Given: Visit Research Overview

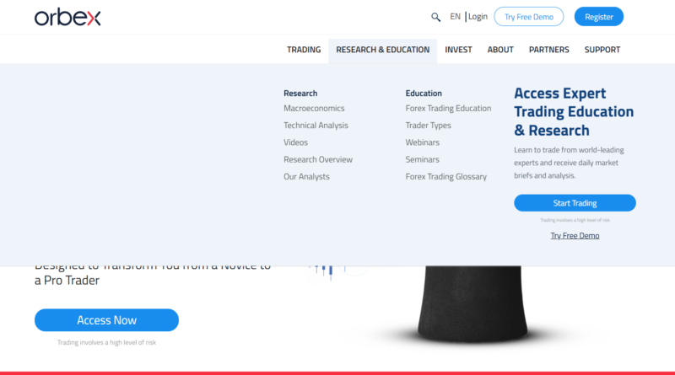Looking at the screenshot, I should click(318, 159).
